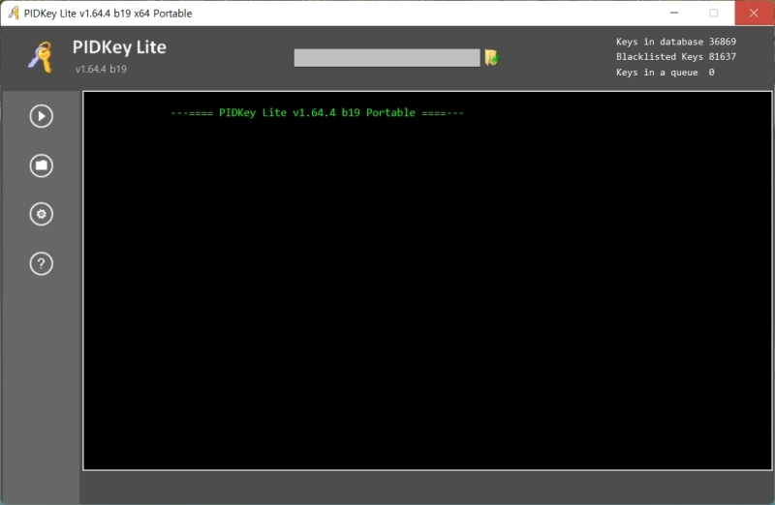The image size is (775, 505).
Task: Click the 'v1.64.4 b19' version label
Action: [101, 69]
